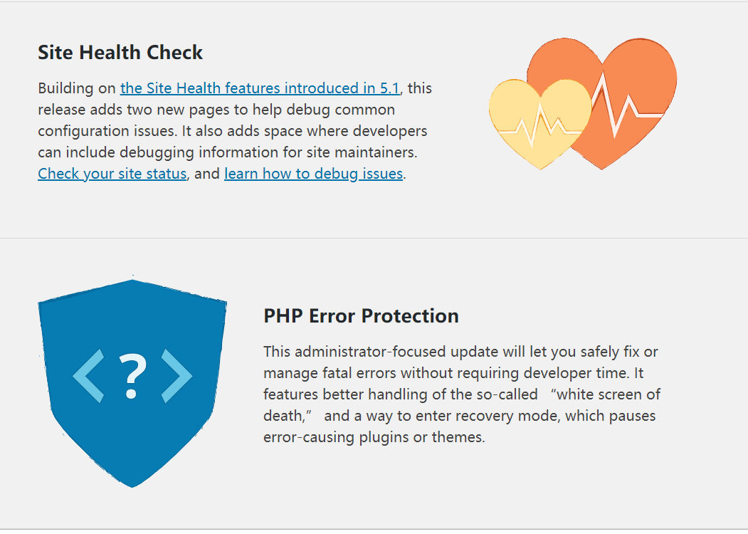Click the right angle bracket on the shield
The width and height of the screenshot is (748, 534).
coord(177,376)
